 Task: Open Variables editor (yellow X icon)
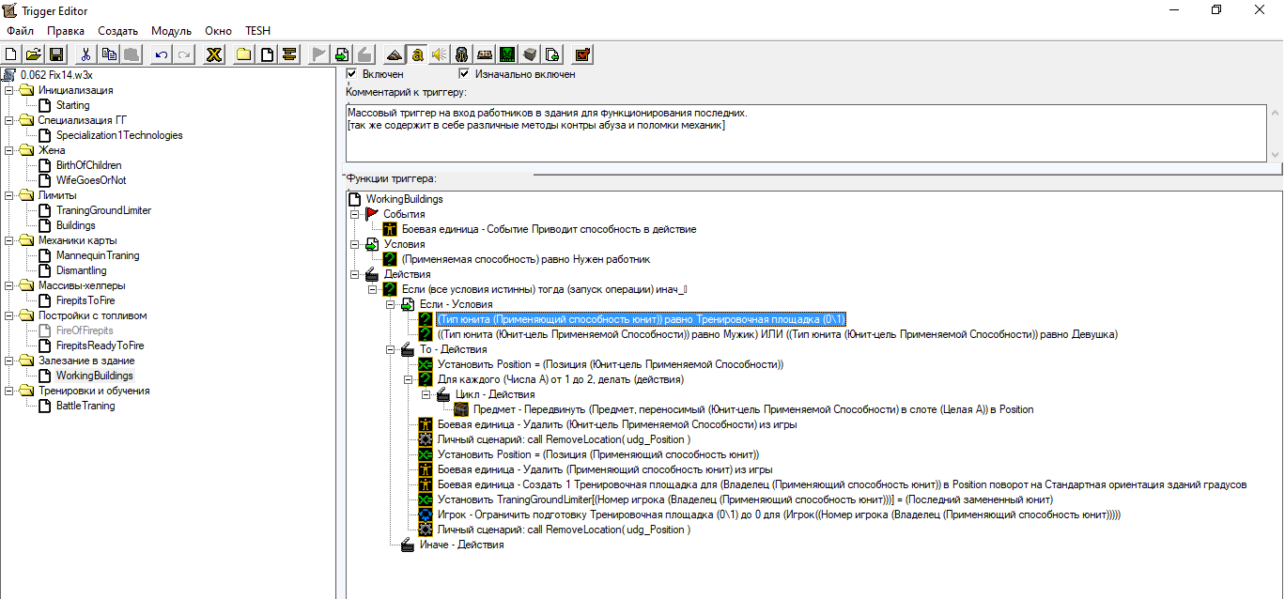(x=214, y=54)
